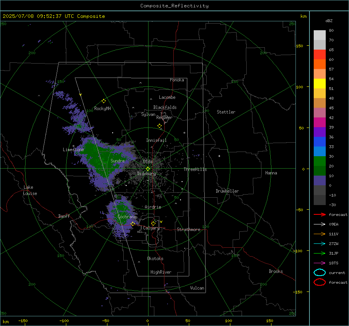Click the Composite_Reflectivity title text
Viewport: 349px width, 326px height.
(174, 6)
